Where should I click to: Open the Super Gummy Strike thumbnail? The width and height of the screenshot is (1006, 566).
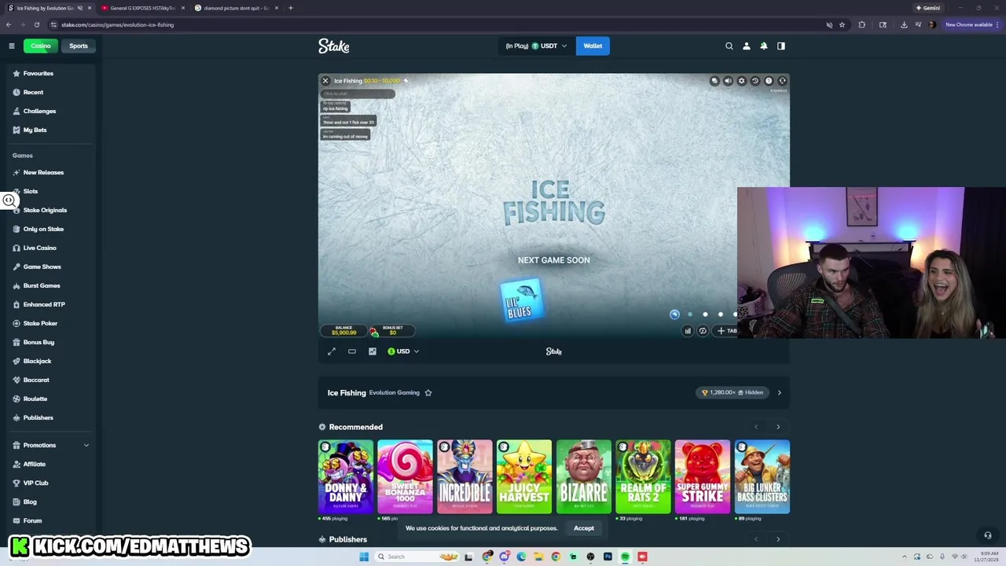click(703, 476)
